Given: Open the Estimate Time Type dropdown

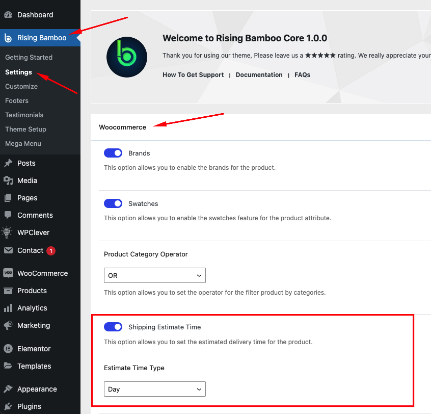Looking at the screenshot, I should [x=155, y=389].
